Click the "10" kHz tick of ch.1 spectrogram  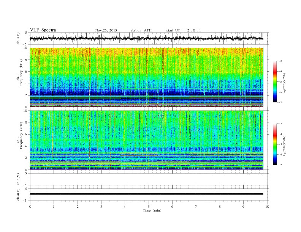pos(26,48)
